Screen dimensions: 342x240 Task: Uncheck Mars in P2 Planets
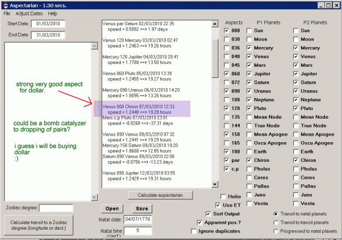coord(295,65)
